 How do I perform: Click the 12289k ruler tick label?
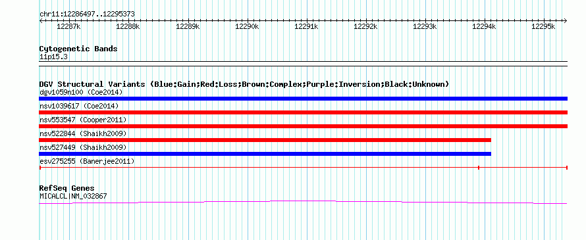tap(188, 26)
